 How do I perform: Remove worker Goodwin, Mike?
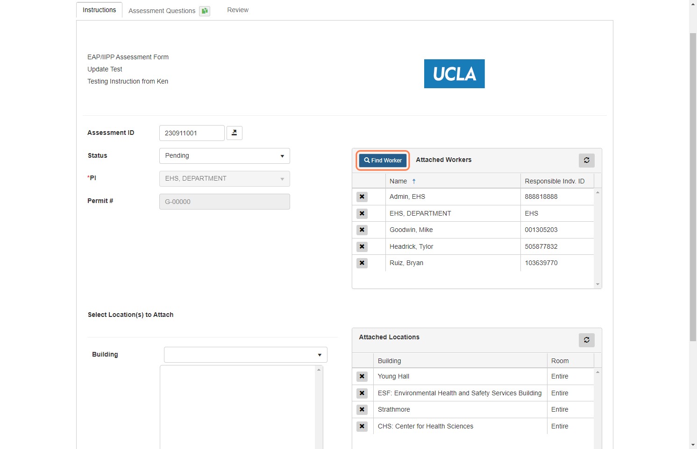362,230
